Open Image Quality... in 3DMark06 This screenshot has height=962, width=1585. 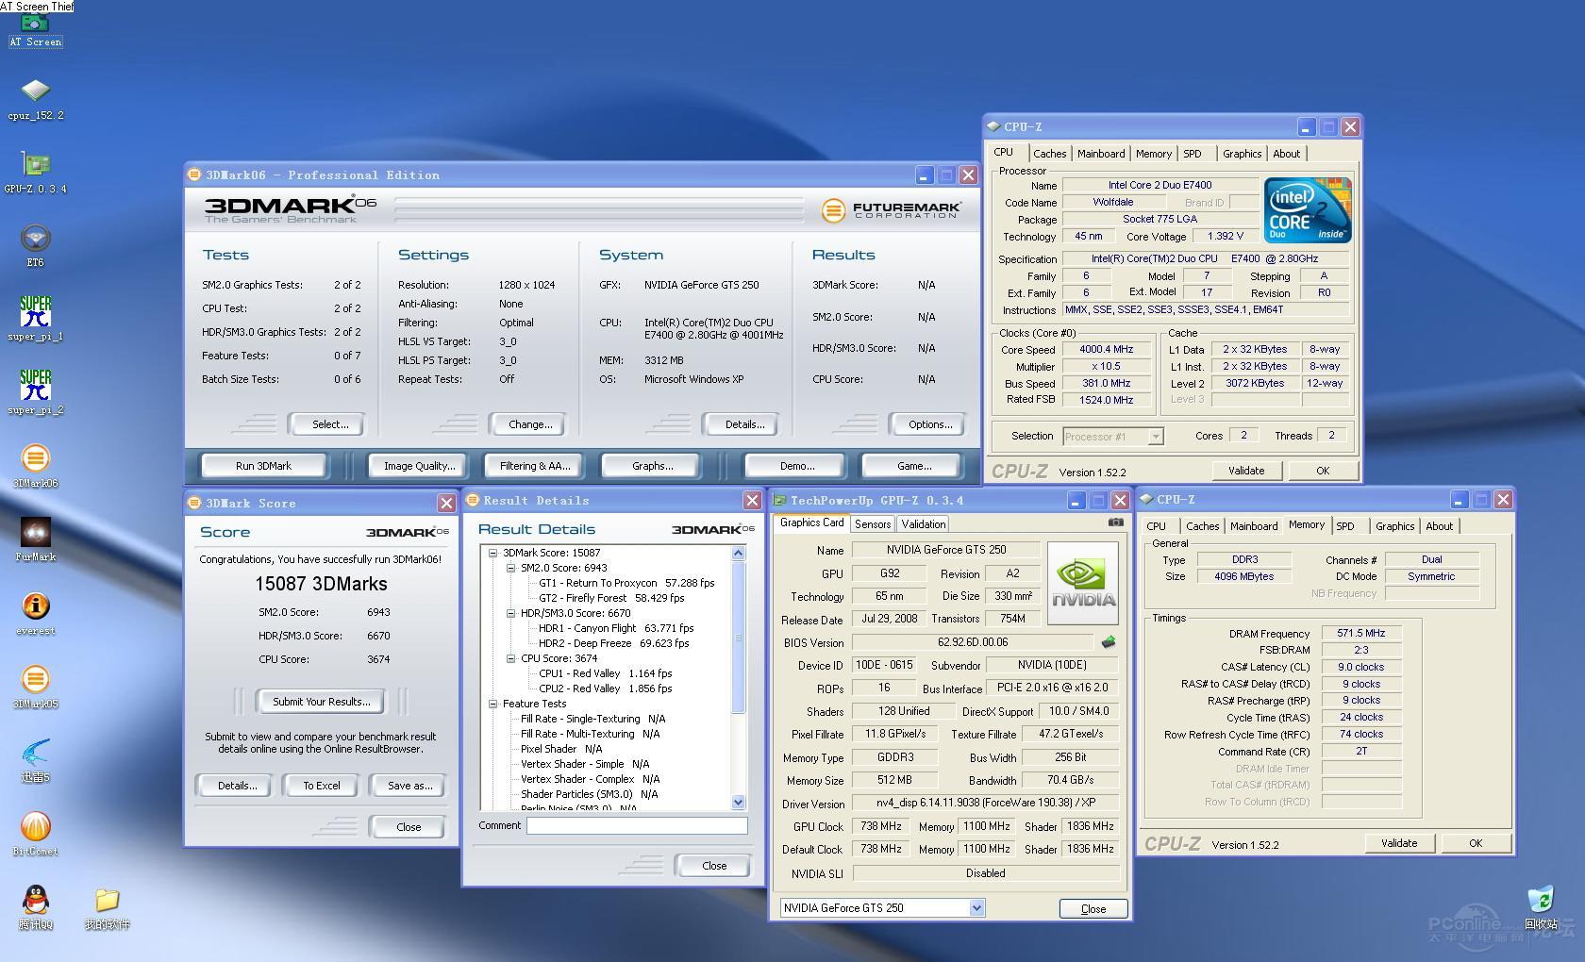419,466
